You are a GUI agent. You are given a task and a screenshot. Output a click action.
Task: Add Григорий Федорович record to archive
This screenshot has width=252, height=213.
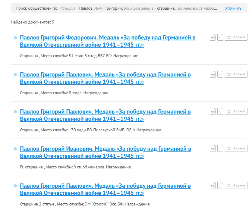(236, 37)
